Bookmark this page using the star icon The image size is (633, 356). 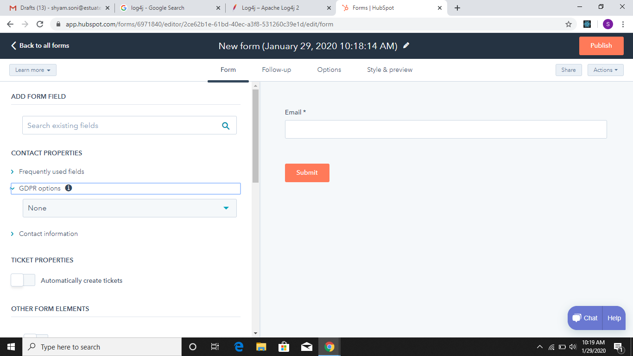pos(569,24)
